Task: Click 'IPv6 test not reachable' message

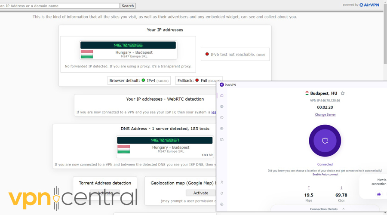Action: click(233, 54)
